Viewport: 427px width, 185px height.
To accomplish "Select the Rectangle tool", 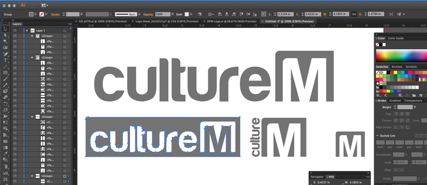I will (x=6, y=72).
